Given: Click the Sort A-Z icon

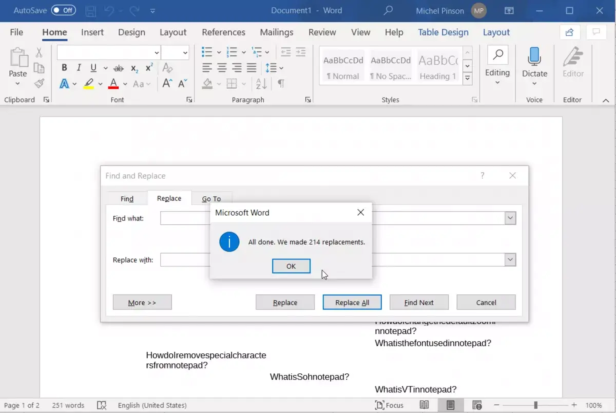Looking at the screenshot, I should (260, 84).
